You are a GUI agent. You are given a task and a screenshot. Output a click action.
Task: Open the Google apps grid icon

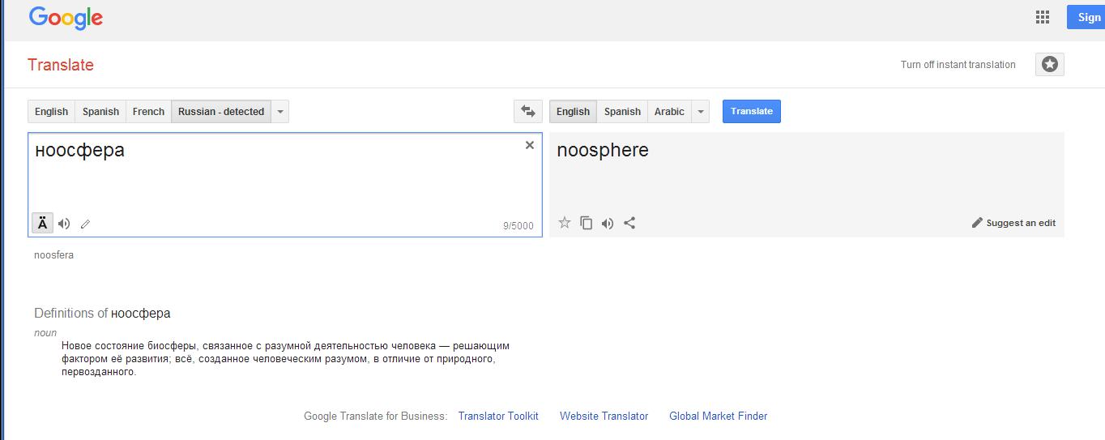(1043, 17)
